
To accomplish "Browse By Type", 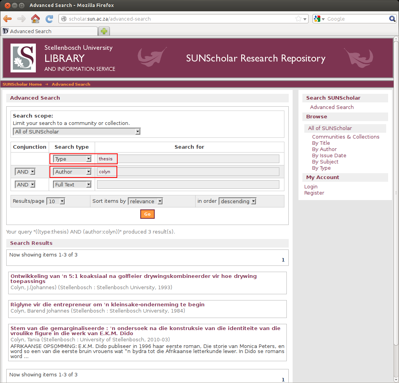I will point(321,168).
